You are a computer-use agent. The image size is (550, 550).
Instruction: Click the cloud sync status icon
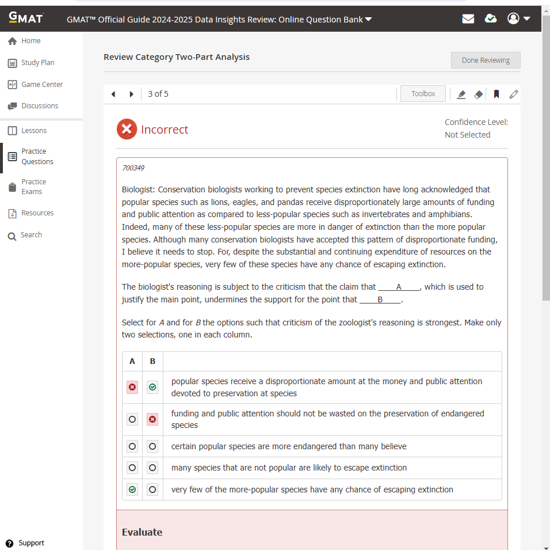pyautogui.click(x=491, y=19)
